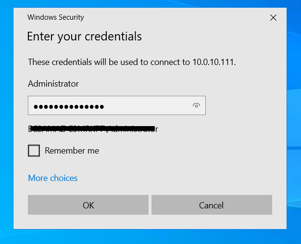Viewport: 301px width, 244px height.
Task: Enable the Remember me checkbox
Action: pos(34,151)
